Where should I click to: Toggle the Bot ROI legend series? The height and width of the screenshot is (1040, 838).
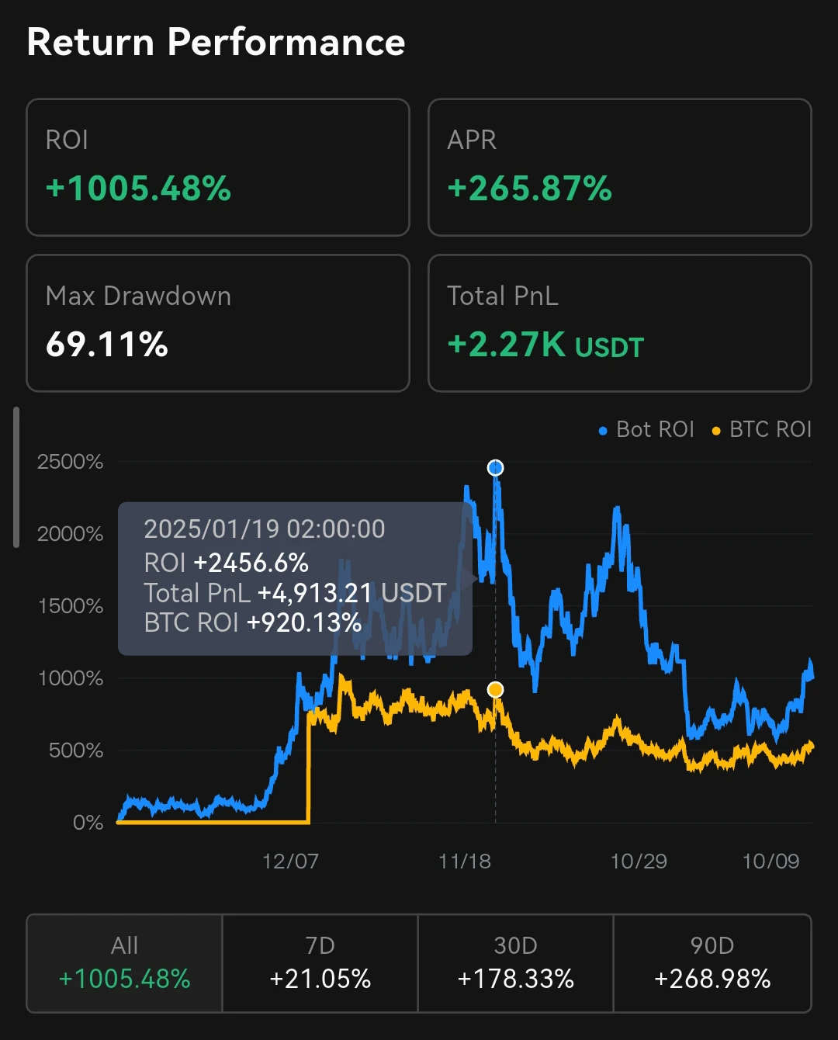[x=646, y=429]
